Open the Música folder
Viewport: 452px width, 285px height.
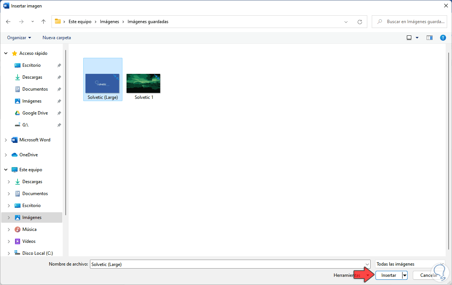29,229
